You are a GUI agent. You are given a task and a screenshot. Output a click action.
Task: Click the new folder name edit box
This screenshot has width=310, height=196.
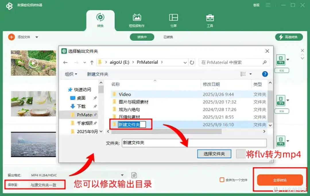(x=132, y=125)
